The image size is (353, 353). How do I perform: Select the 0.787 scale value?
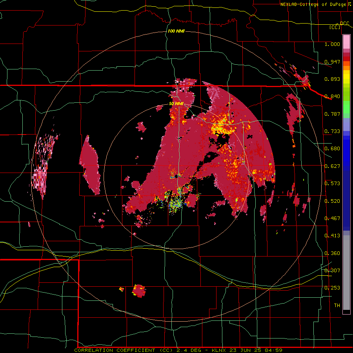click(x=332, y=114)
